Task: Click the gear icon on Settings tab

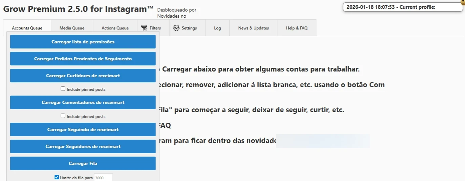Action: pyautogui.click(x=176, y=28)
